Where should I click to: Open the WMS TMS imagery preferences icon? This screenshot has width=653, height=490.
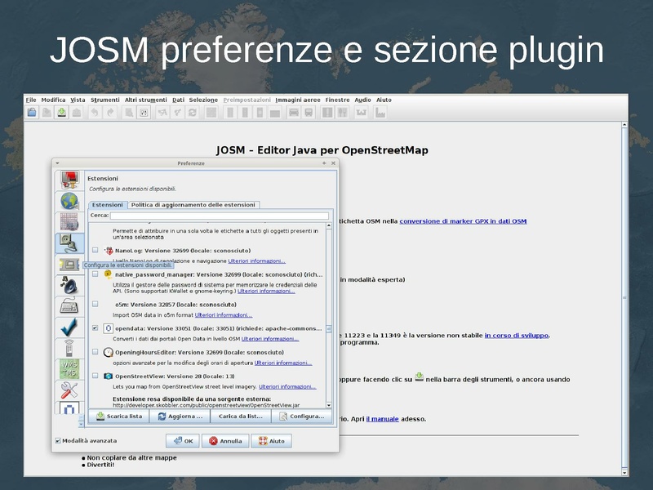(69, 368)
